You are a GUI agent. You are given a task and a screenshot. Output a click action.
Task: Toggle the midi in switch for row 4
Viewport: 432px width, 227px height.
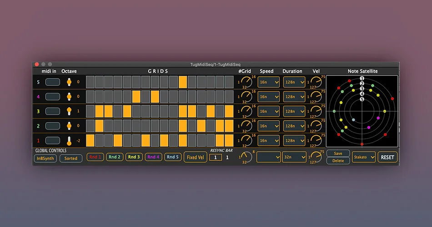[x=53, y=97]
